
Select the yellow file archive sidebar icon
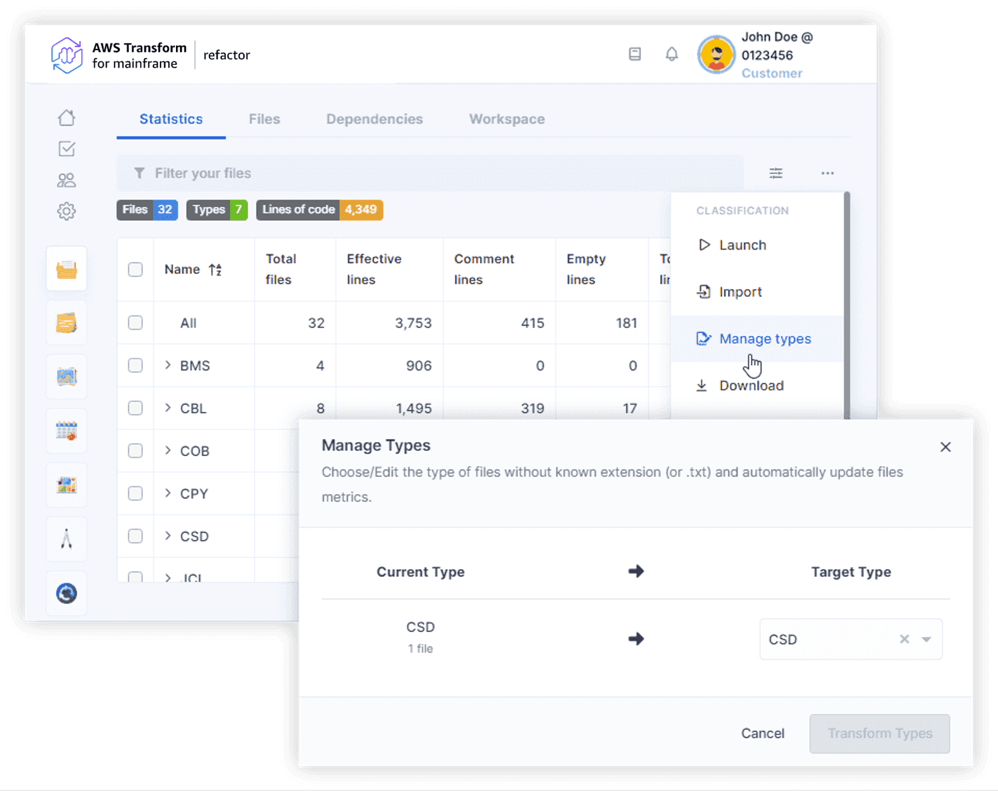pyautogui.click(x=66, y=269)
